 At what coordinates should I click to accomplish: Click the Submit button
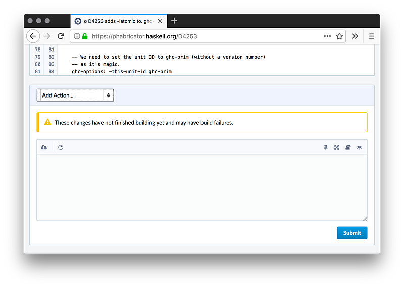(352, 233)
